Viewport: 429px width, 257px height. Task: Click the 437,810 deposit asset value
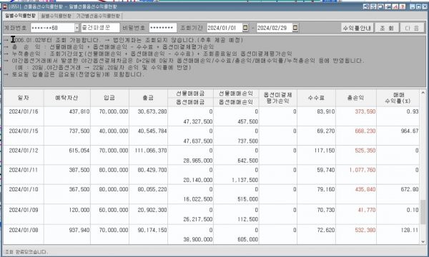pyautogui.click(x=79, y=111)
